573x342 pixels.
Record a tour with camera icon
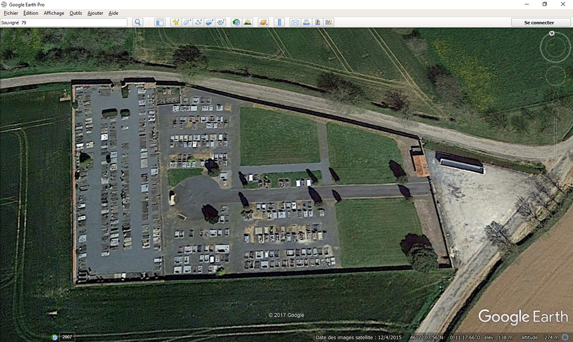(x=221, y=22)
